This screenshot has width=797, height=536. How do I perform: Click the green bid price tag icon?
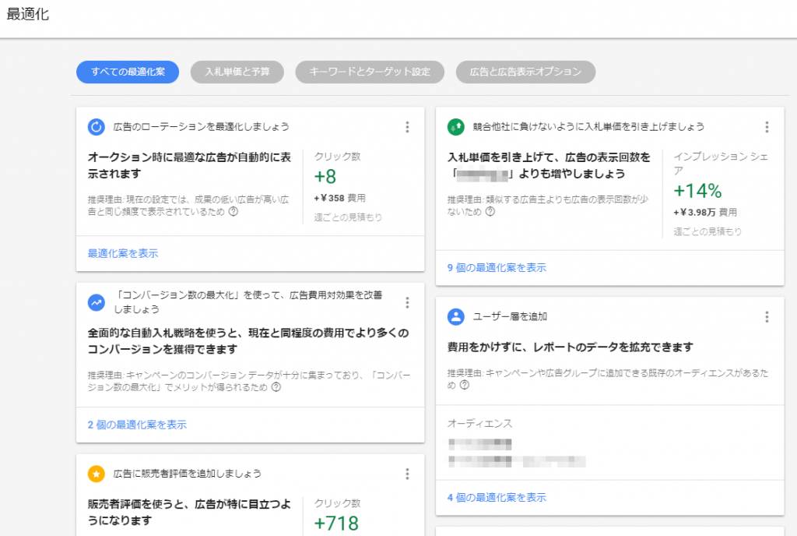point(455,125)
